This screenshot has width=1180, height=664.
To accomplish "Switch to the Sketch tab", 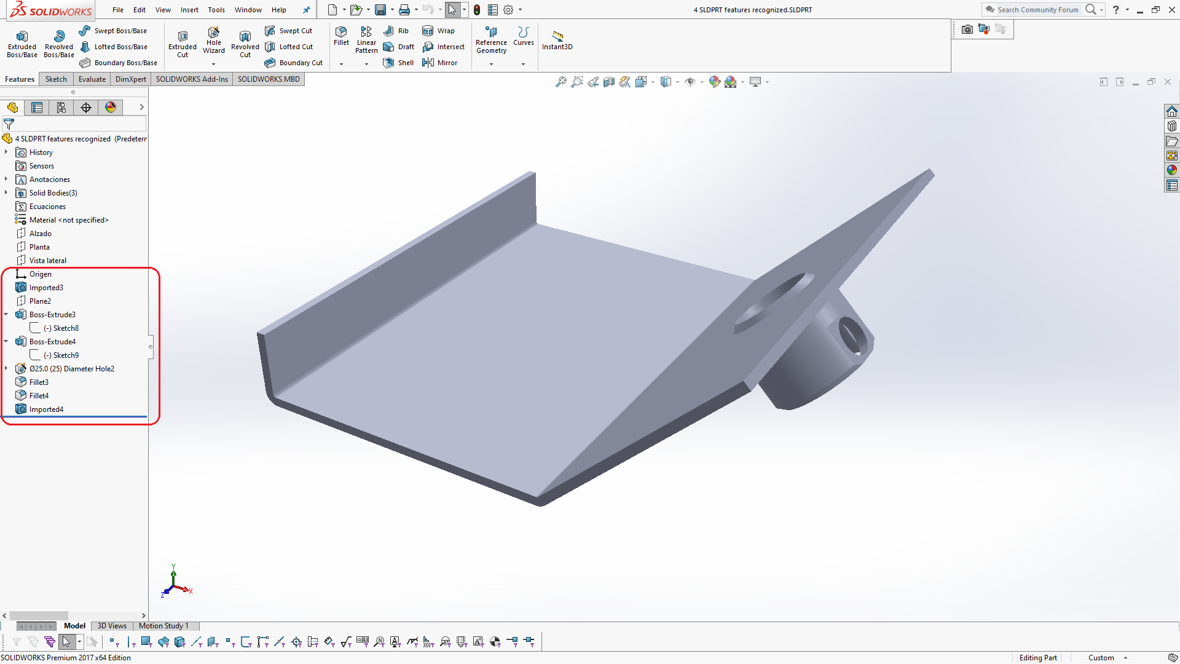I will point(55,79).
